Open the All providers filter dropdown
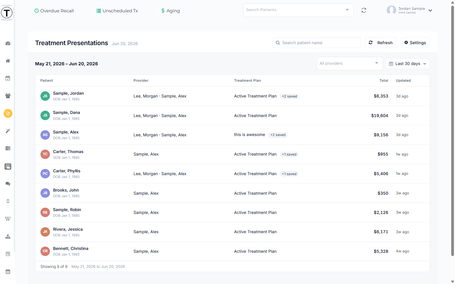Screen dimensions: 455x284 coord(350,63)
